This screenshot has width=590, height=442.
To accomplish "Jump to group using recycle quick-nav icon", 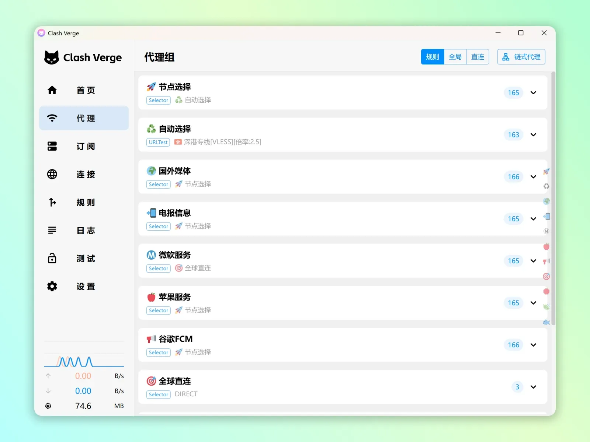I will (546, 186).
